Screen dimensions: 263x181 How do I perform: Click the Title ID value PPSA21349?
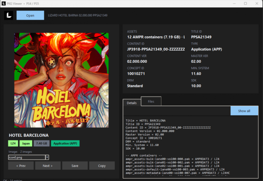point(201,37)
